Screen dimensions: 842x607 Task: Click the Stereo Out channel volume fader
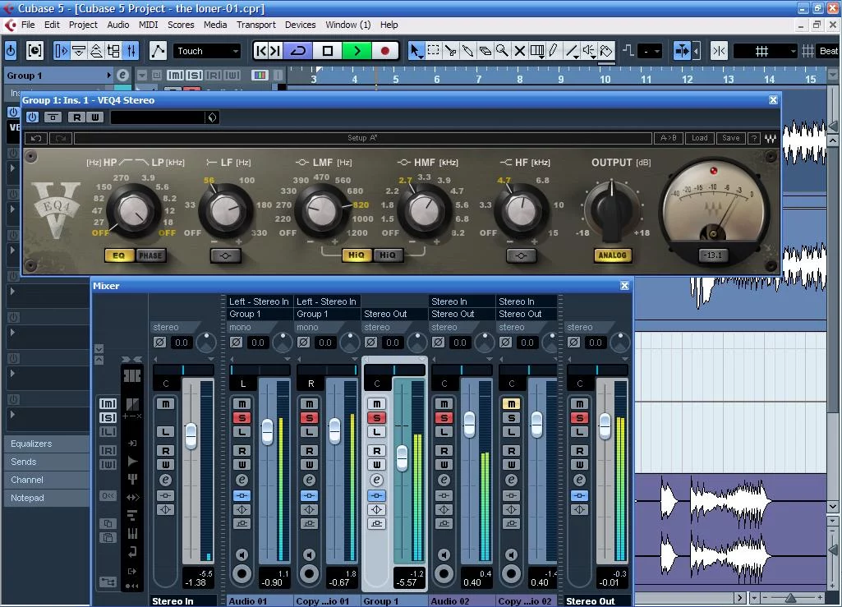605,425
